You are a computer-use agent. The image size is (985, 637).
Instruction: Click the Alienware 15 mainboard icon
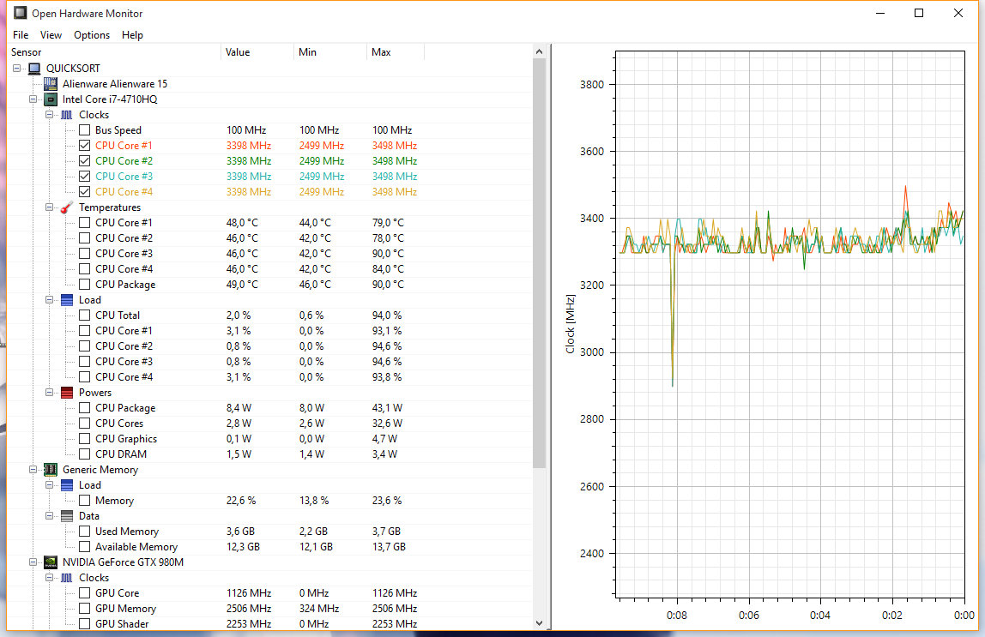51,83
